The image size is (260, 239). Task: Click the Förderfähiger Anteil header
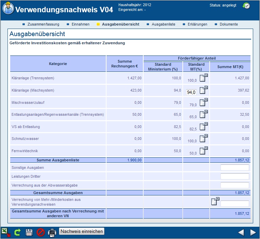pos(197,58)
